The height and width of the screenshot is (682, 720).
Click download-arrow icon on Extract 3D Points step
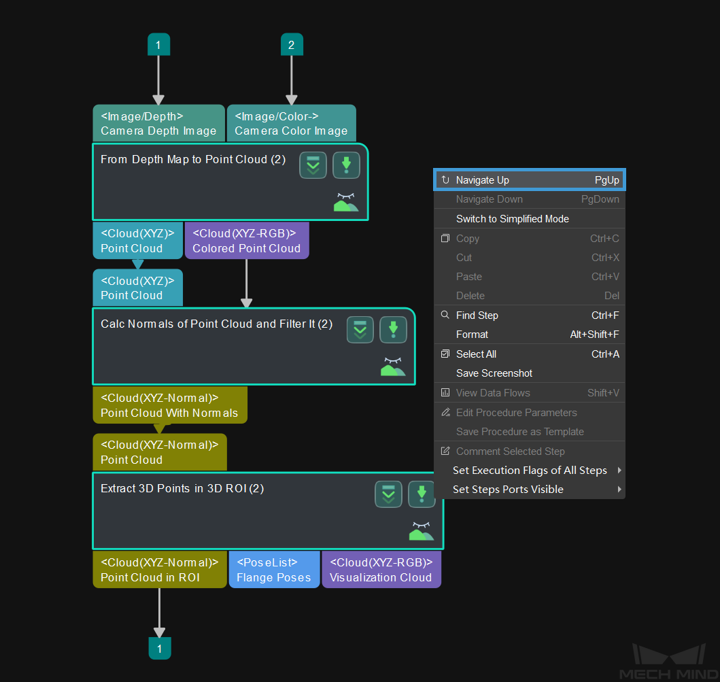[x=422, y=494]
